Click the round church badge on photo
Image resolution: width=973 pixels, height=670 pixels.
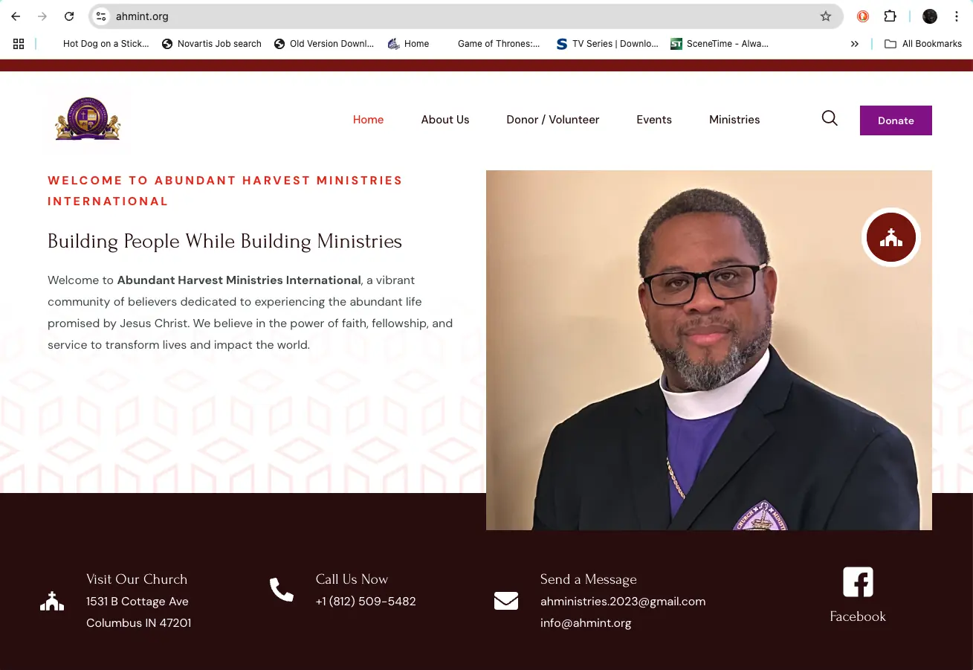point(891,237)
